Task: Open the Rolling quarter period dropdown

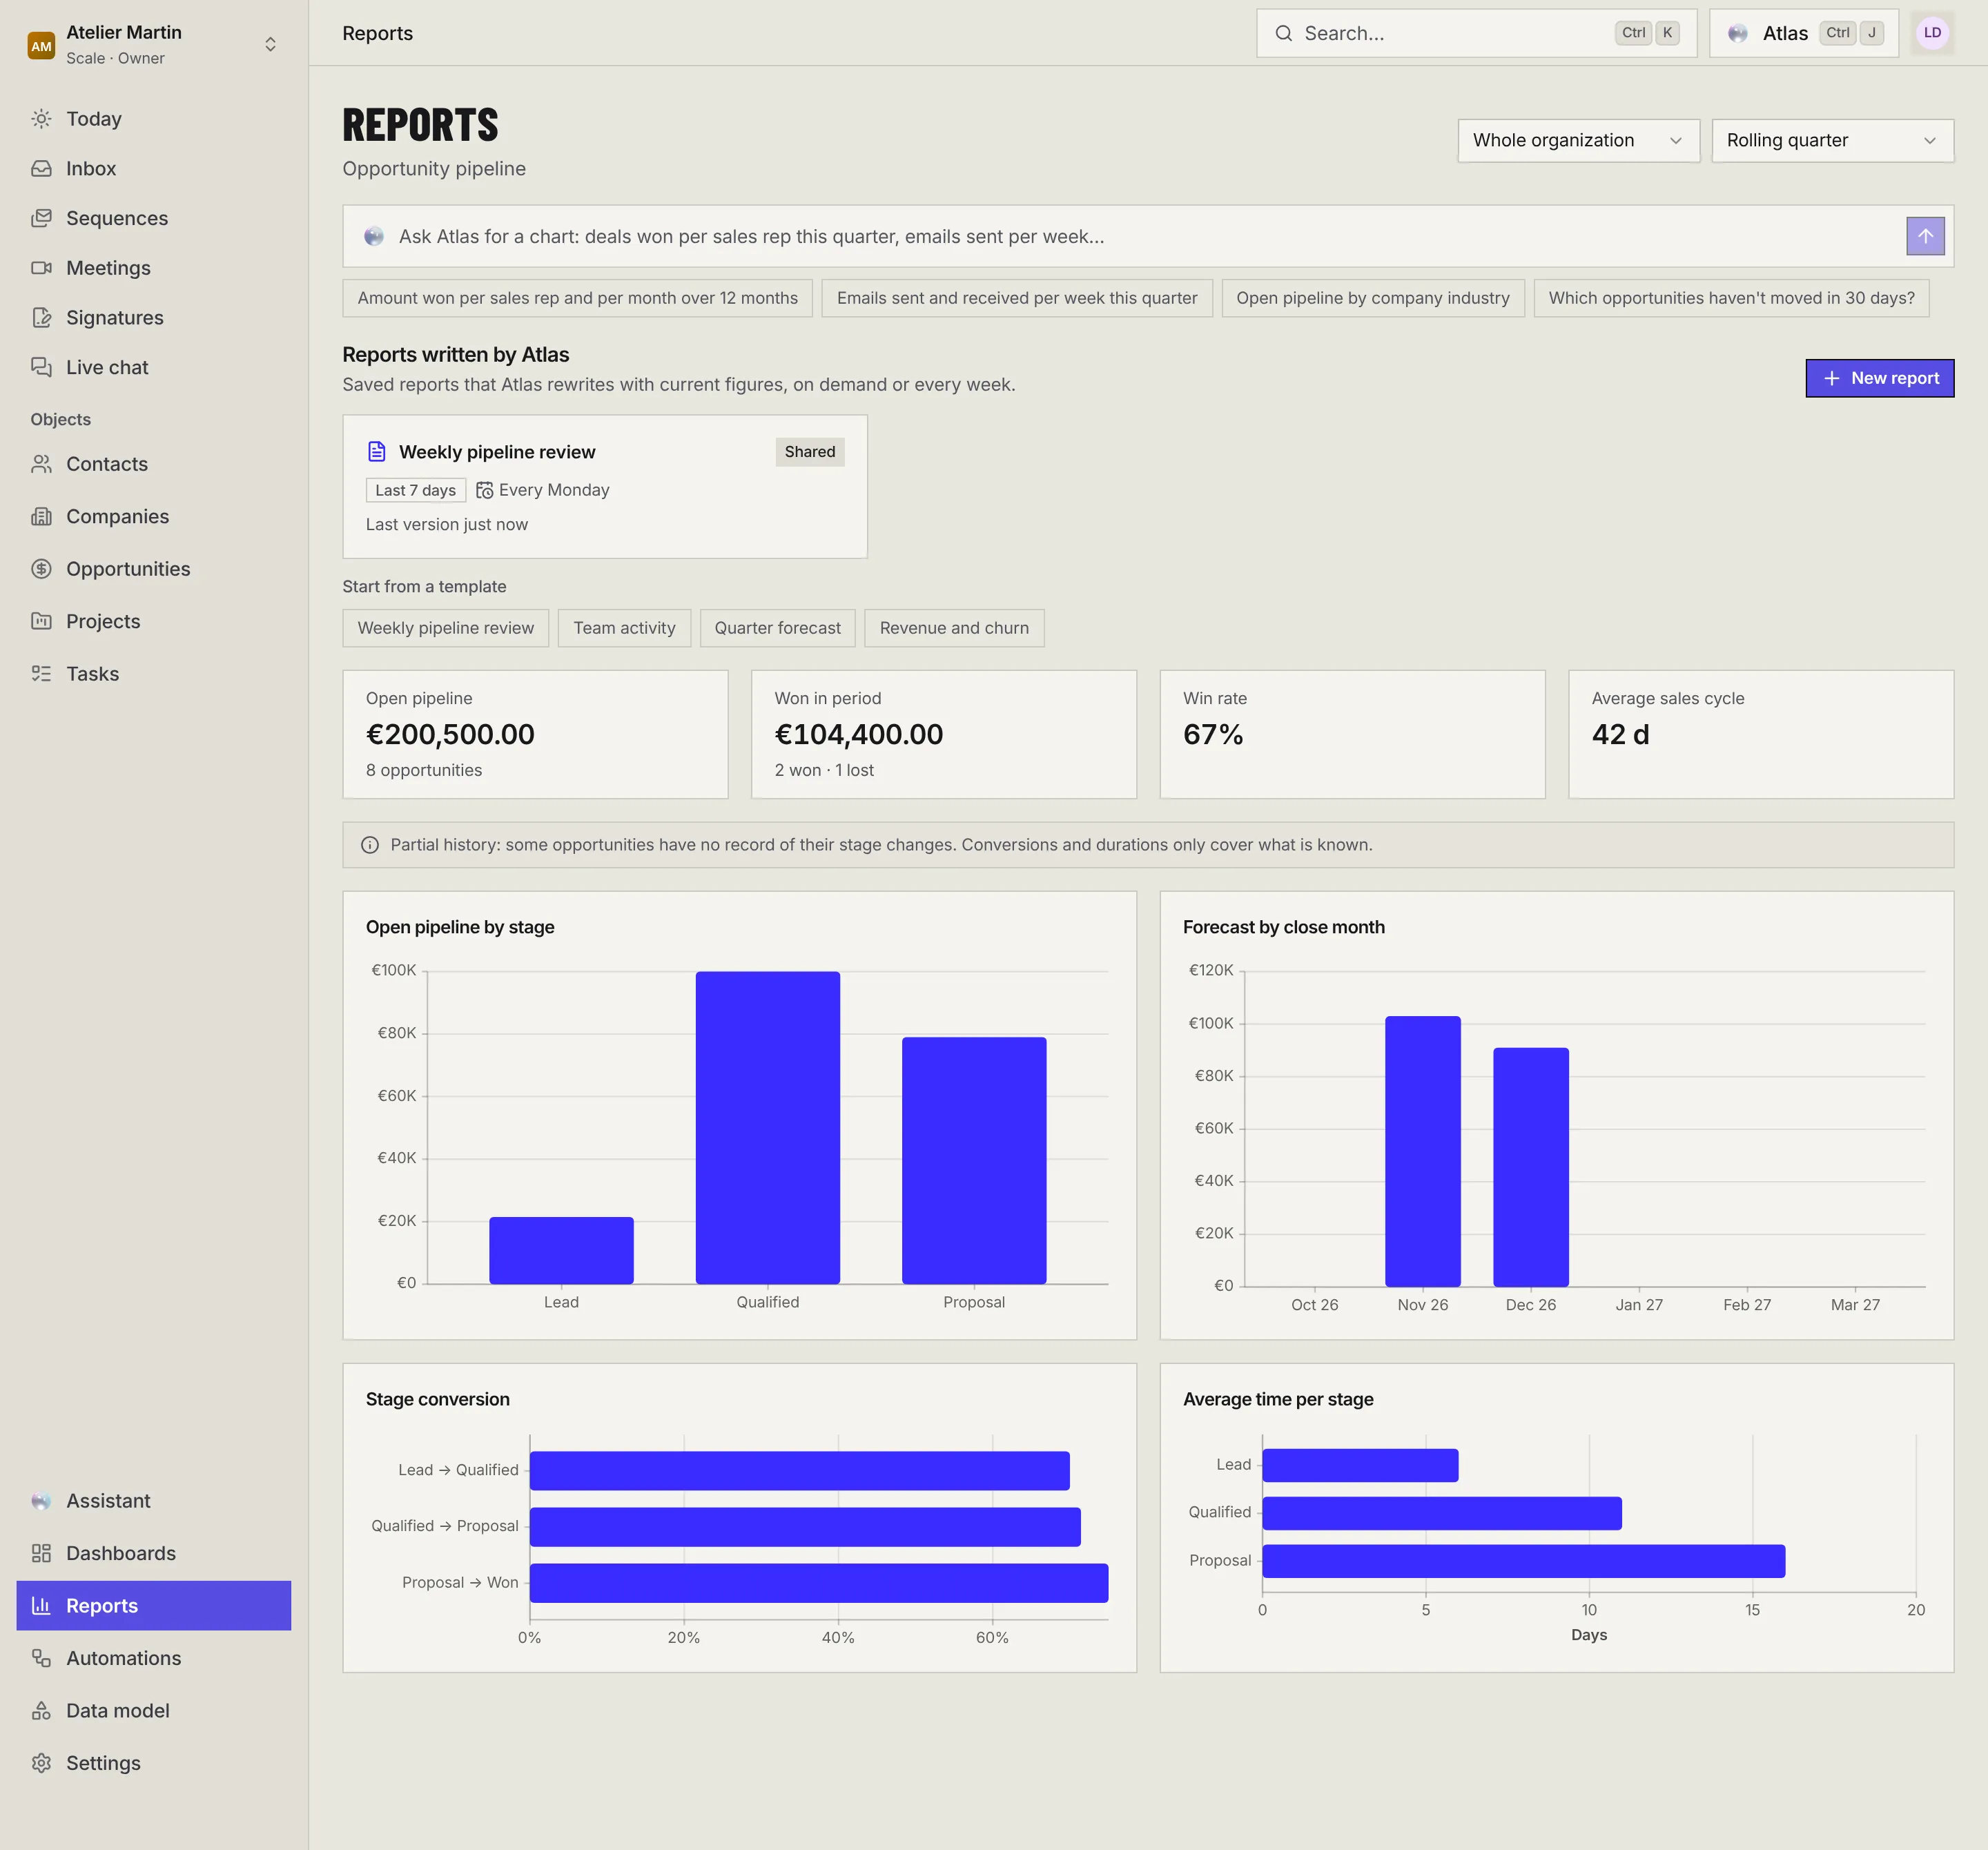Action: point(1832,141)
